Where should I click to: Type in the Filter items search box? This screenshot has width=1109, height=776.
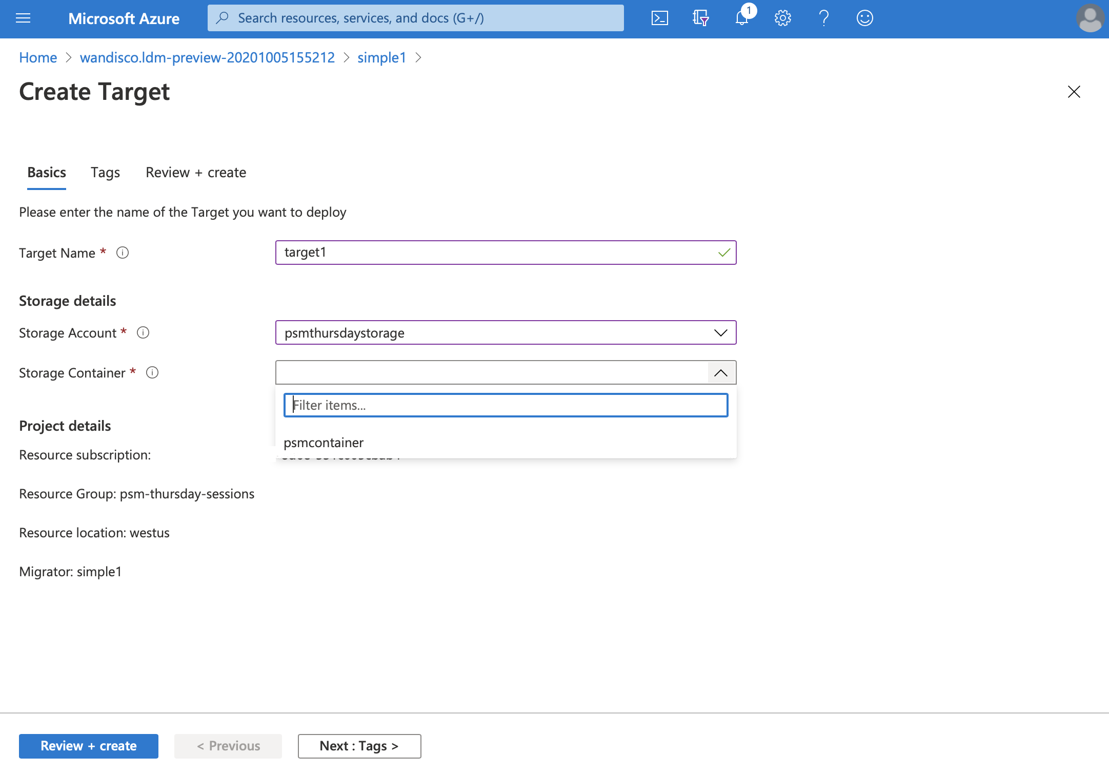point(506,405)
